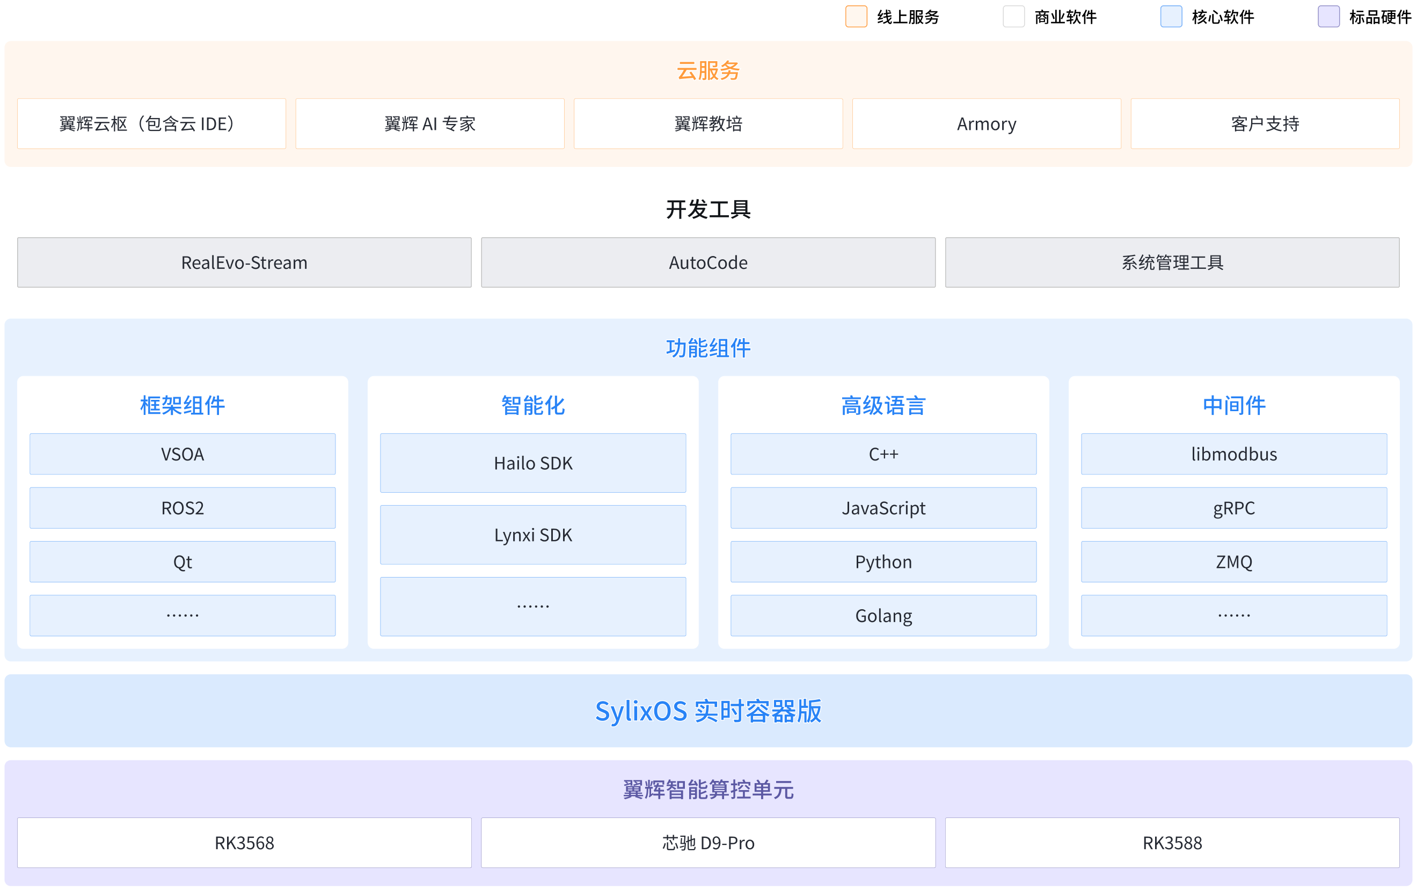The image size is (1417, 891).
Task: Open the 翼辉教培 box
Action: (x=708, y=123)
